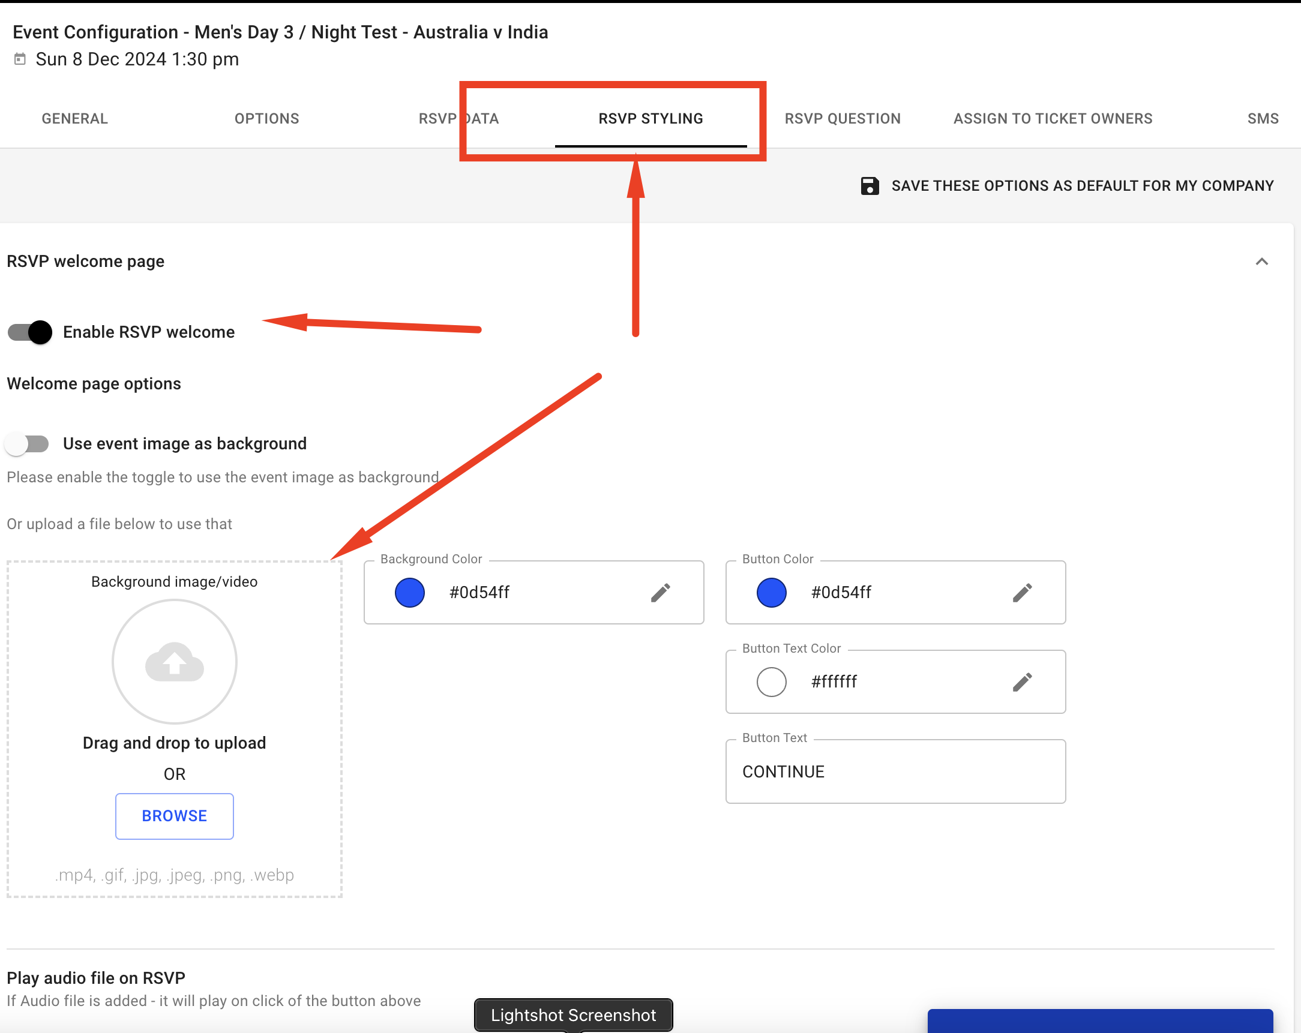Click the blue Background Color swatch
The height and width of the screenshot is (1033, 1301).
click(410, 593)
